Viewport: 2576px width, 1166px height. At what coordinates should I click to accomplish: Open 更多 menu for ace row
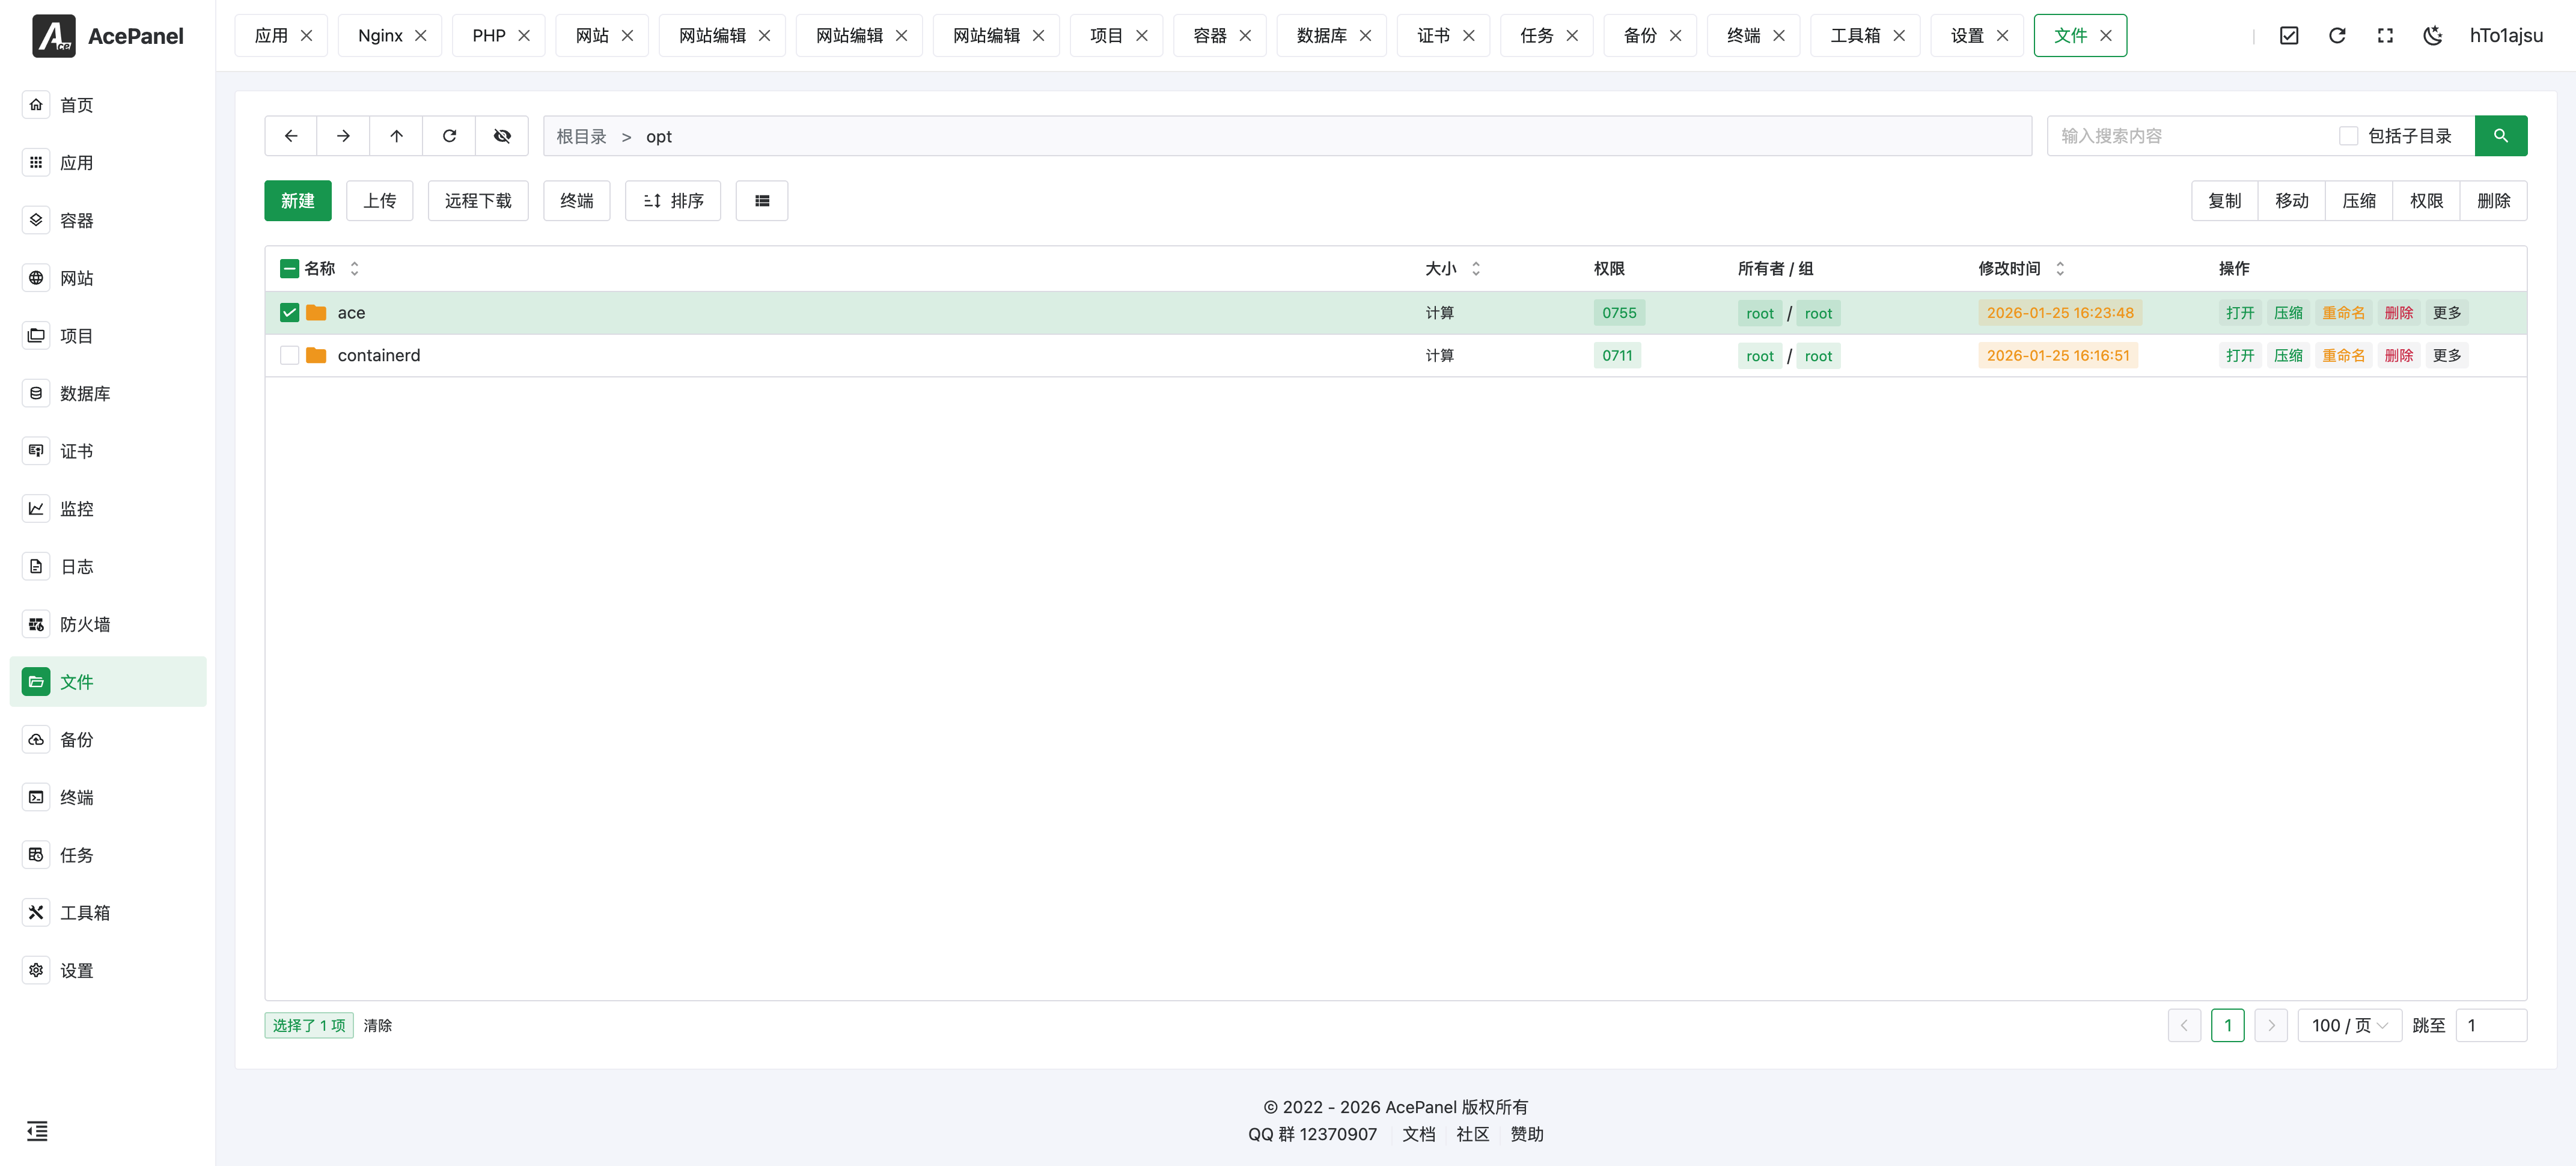tap(2447, 313)
